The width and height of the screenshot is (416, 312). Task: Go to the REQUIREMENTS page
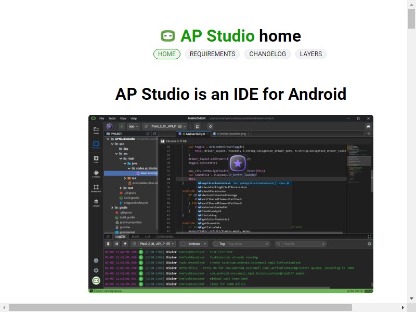[x=213, y=54]
